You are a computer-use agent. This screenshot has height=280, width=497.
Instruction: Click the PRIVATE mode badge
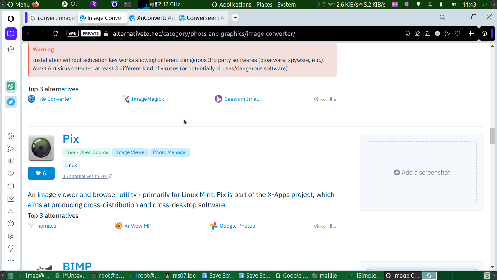click(91, 34)
